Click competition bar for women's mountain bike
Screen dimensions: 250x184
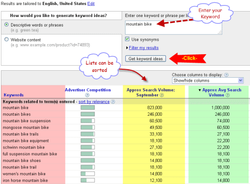[88, 173]
